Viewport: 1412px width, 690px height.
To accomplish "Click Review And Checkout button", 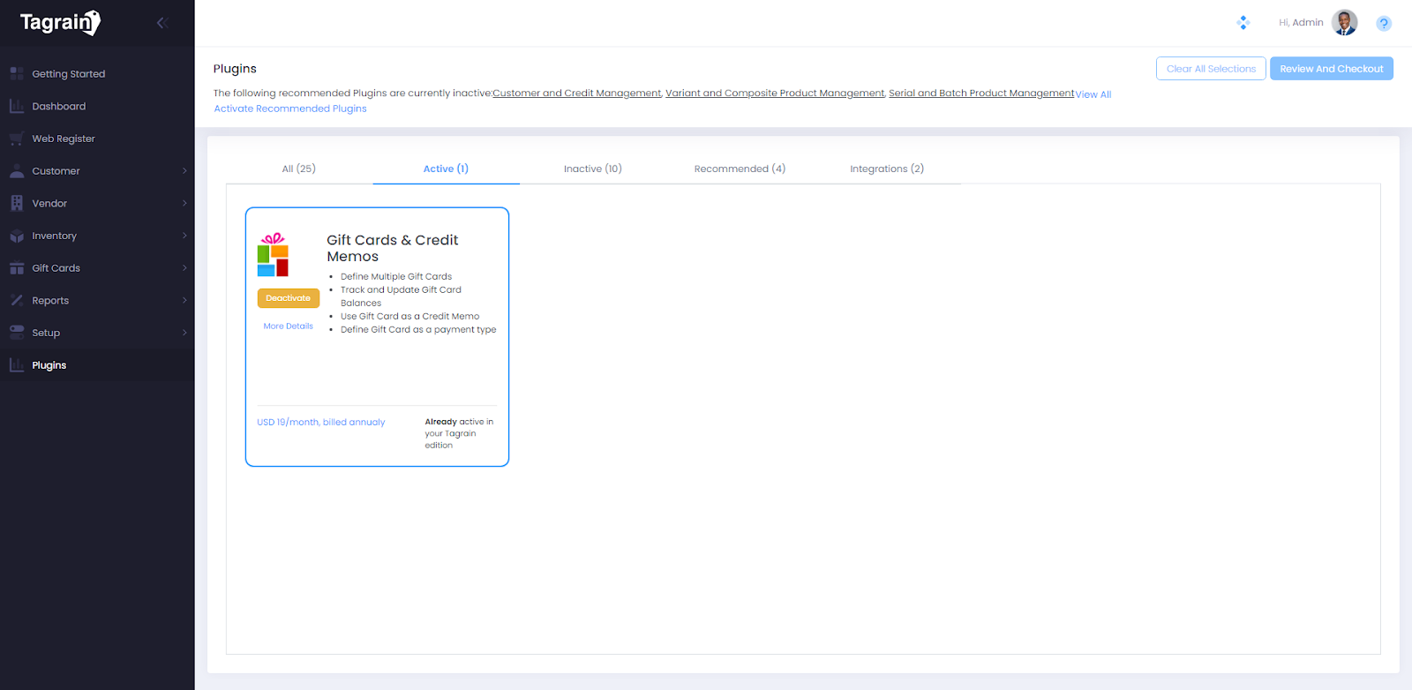I will point(1332,69).
